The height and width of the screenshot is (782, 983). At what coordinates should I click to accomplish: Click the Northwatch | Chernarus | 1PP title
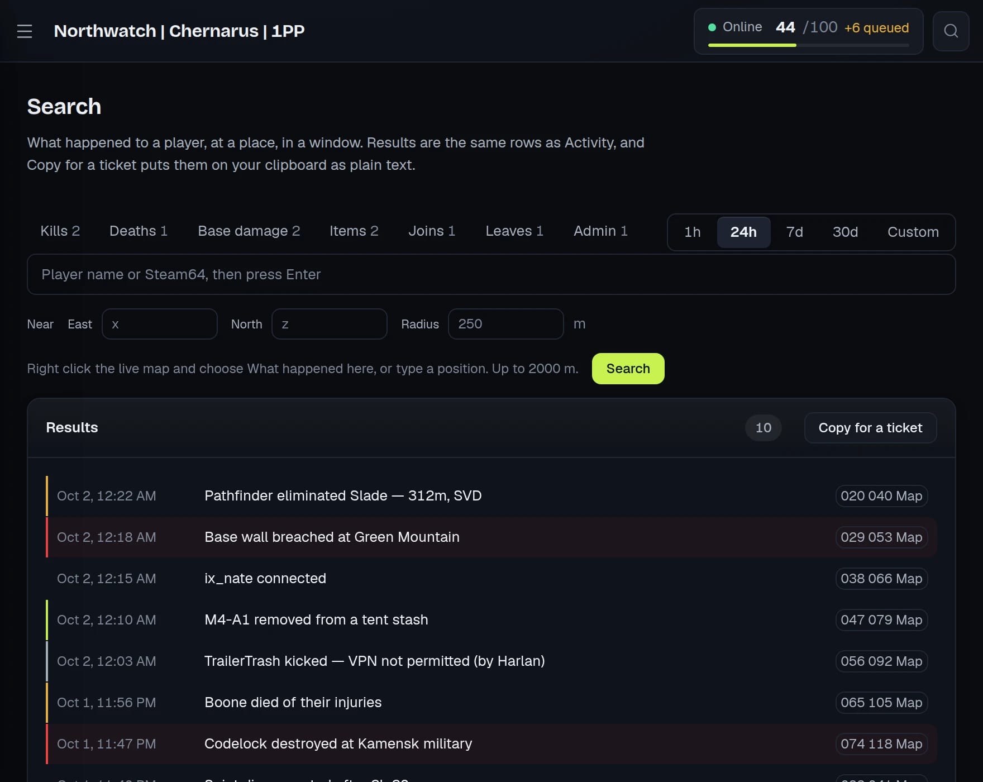(x=179, y=31)
